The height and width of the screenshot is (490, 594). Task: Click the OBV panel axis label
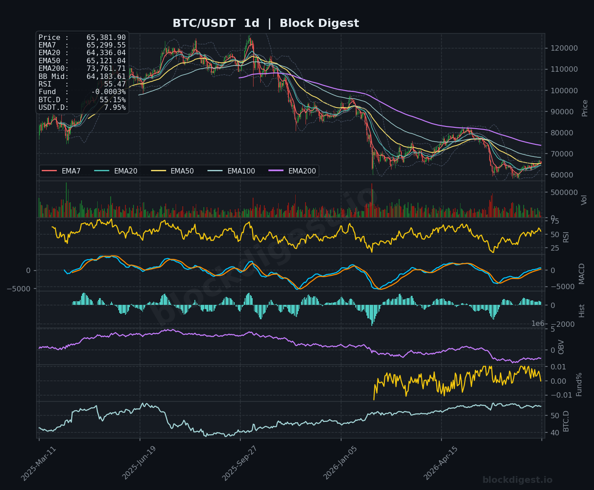pyautogui.click(x=561, y=347)
